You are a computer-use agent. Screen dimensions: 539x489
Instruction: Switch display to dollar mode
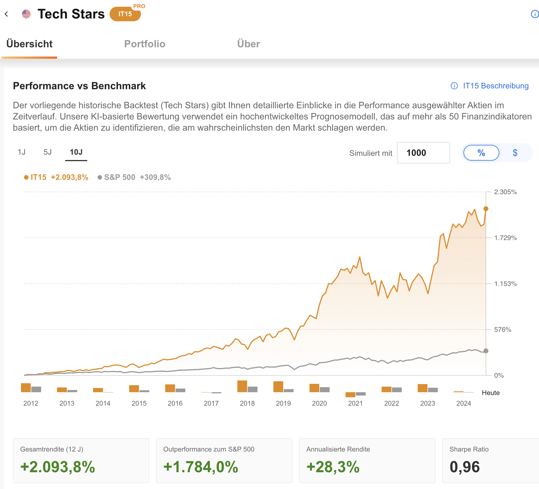[515, 153]
